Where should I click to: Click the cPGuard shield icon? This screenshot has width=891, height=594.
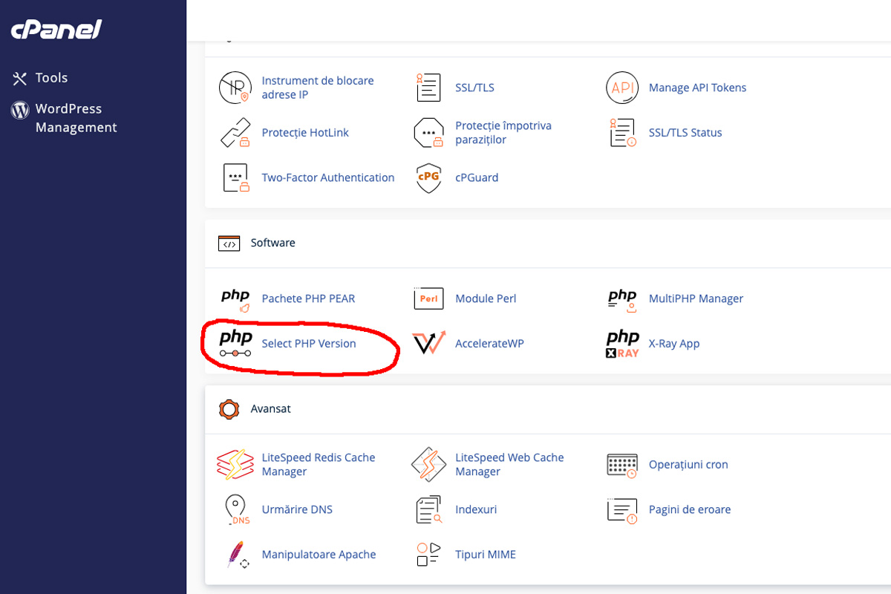click(x=428, y=178)
